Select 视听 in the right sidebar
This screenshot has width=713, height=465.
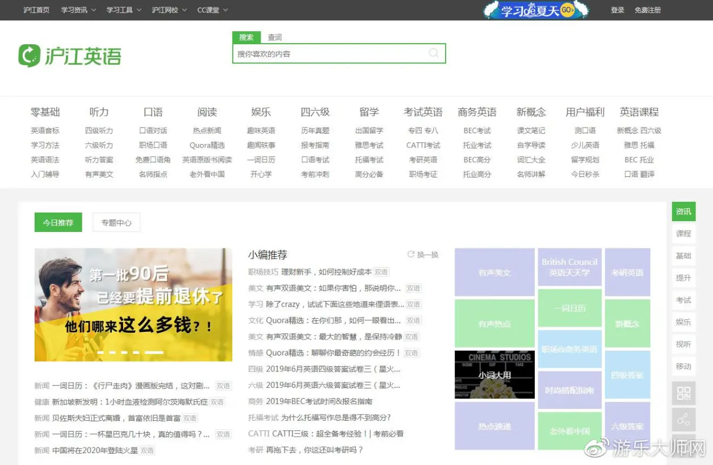pyautogui.click(x=683, y=344)
